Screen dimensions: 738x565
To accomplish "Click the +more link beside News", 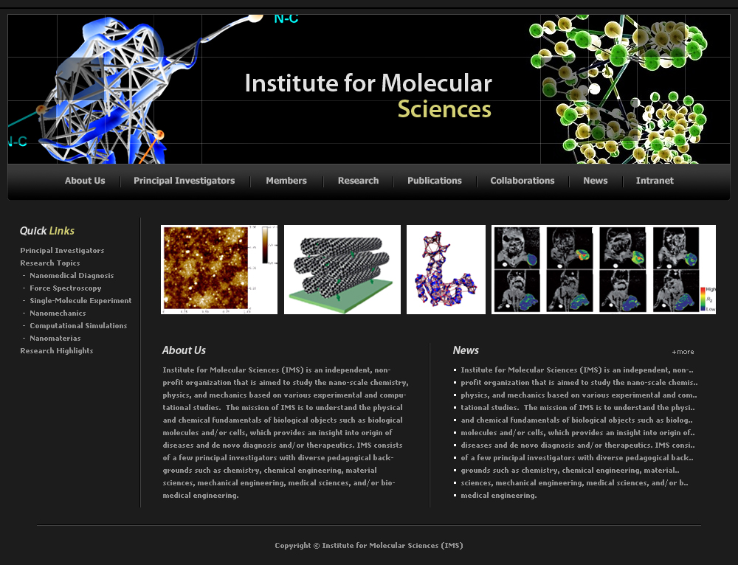I will 683,352.
